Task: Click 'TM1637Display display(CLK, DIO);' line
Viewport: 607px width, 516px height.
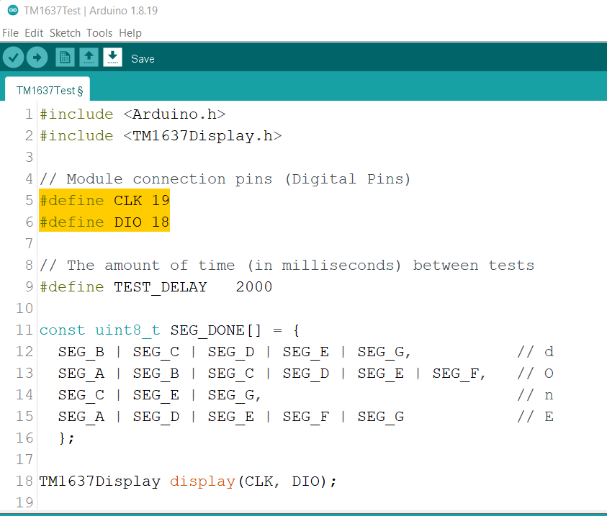Action: pos(188,481)
